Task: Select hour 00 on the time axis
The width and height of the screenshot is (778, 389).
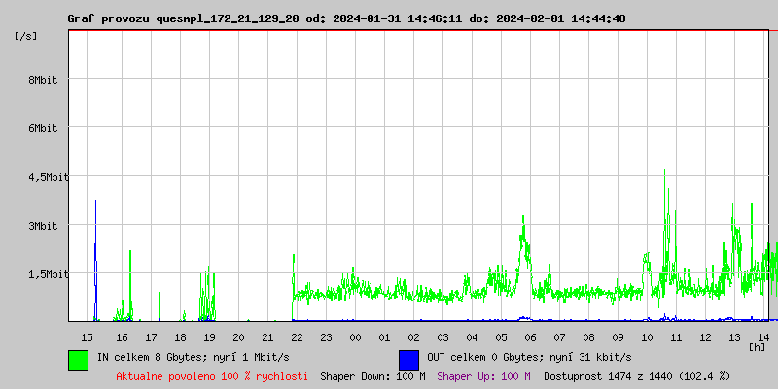Action: click(x=355, y=336)
